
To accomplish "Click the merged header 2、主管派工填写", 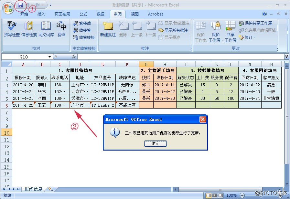I will (x=157, y=70).
